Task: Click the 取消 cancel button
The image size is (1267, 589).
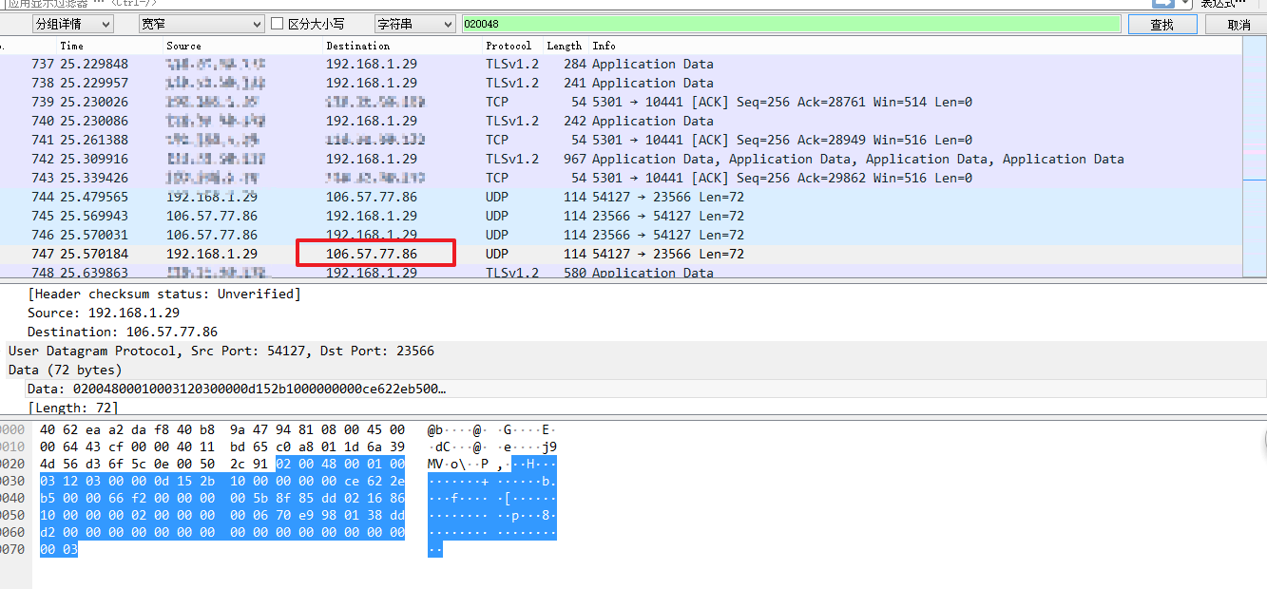Action: click(x=1238, y=25)
